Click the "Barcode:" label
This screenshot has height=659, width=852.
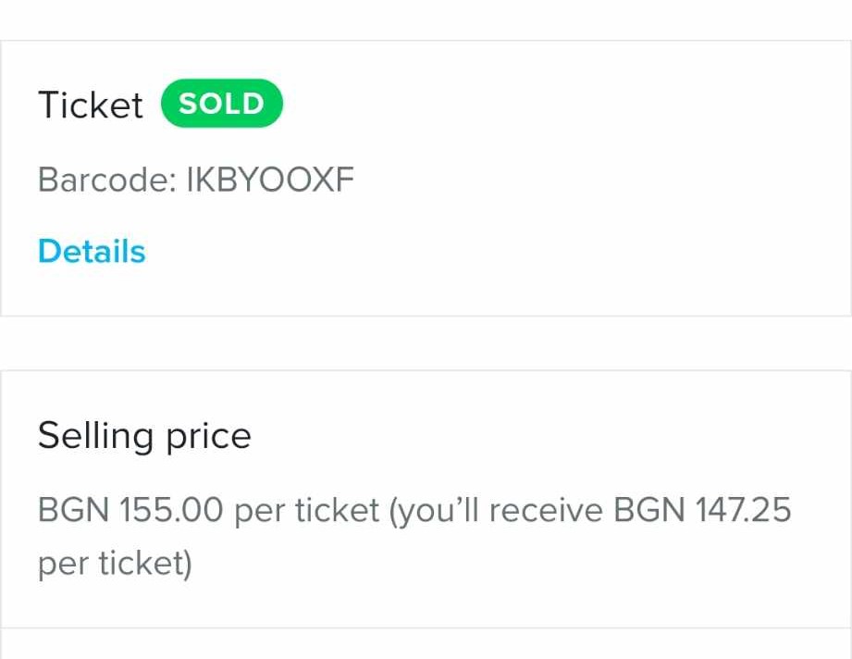click(x=106, y=180)
